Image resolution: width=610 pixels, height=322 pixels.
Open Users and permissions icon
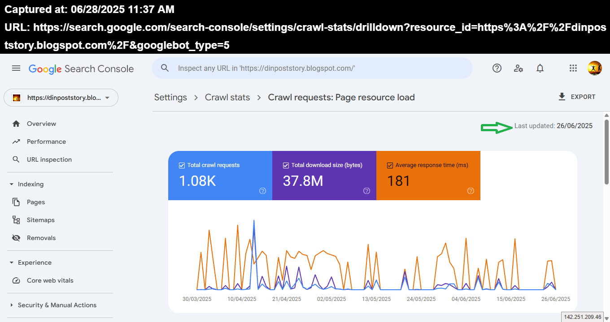[x=518, y=68]
